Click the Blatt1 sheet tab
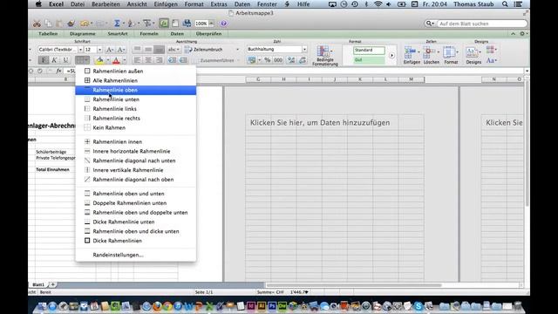Viewport: 558px width, 314px height. (38, 285)
